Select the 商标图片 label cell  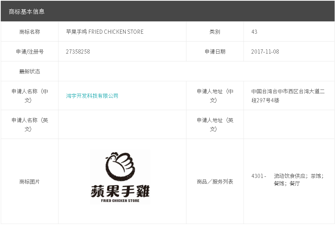[30, 182]
